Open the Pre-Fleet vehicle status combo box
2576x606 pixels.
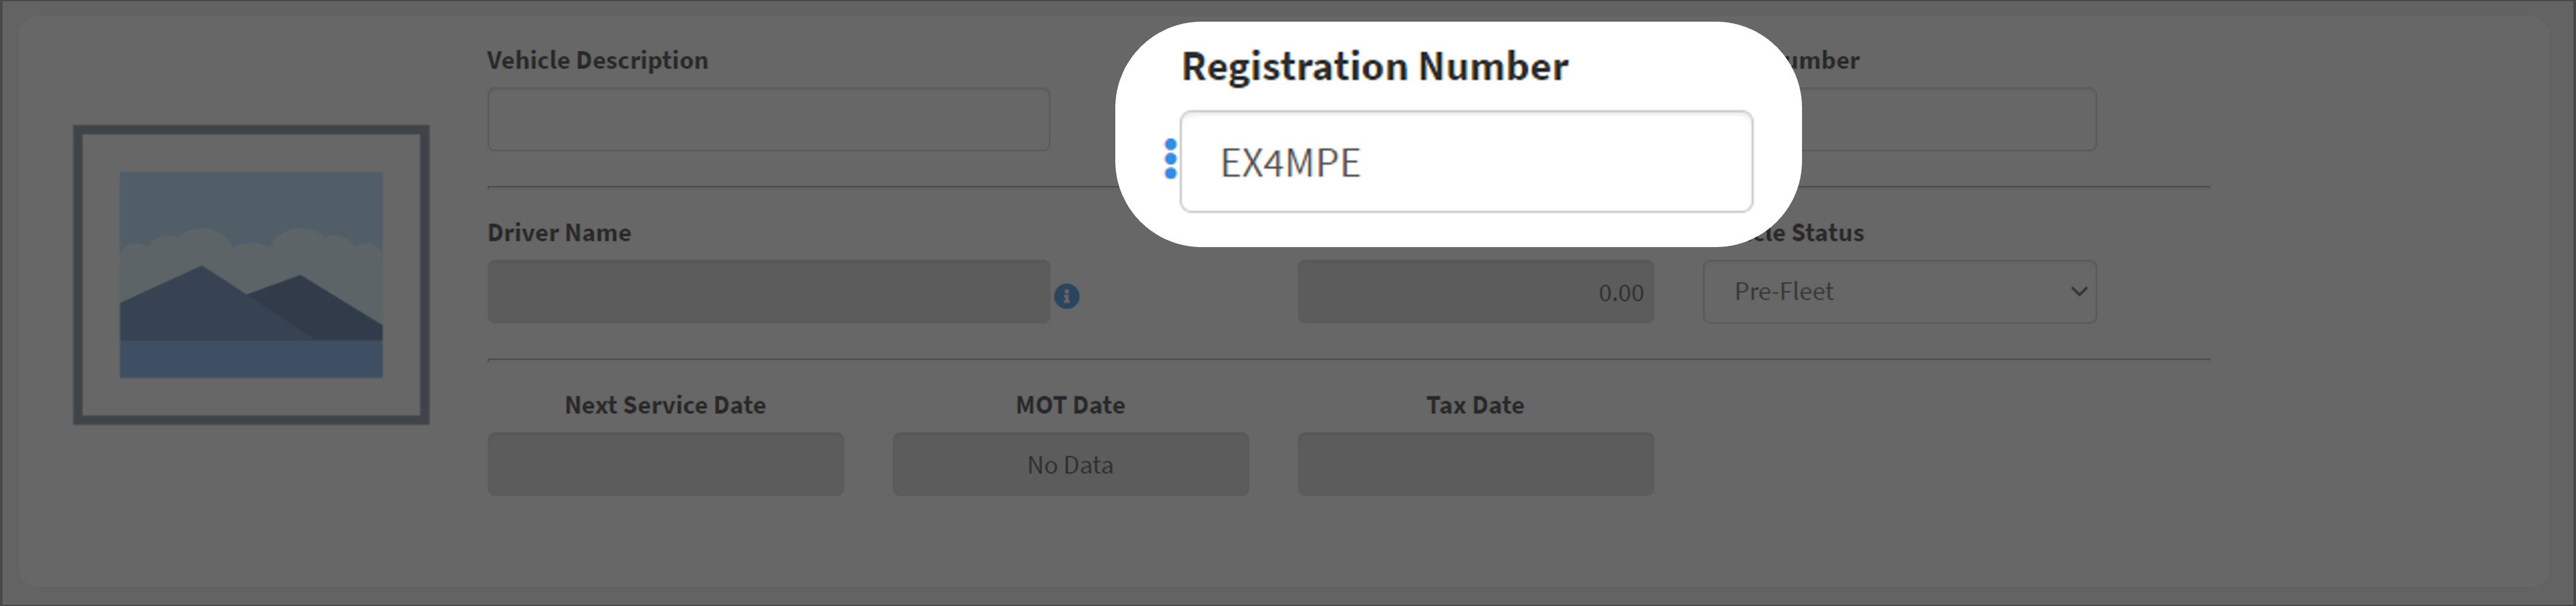1899,292
